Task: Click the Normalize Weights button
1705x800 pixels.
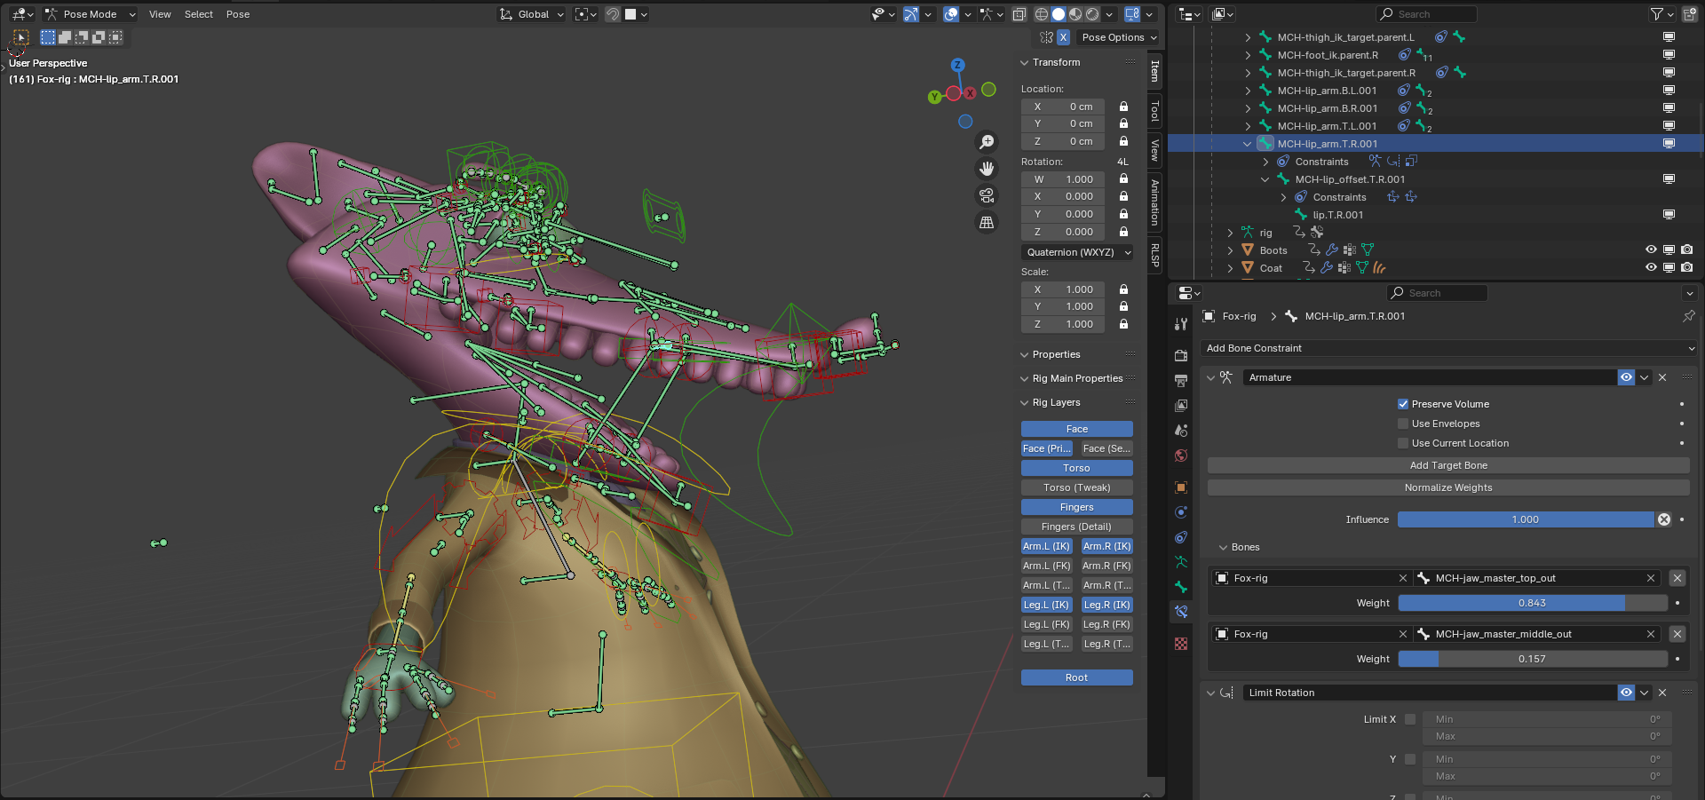Action: (x=1448, y=487)
